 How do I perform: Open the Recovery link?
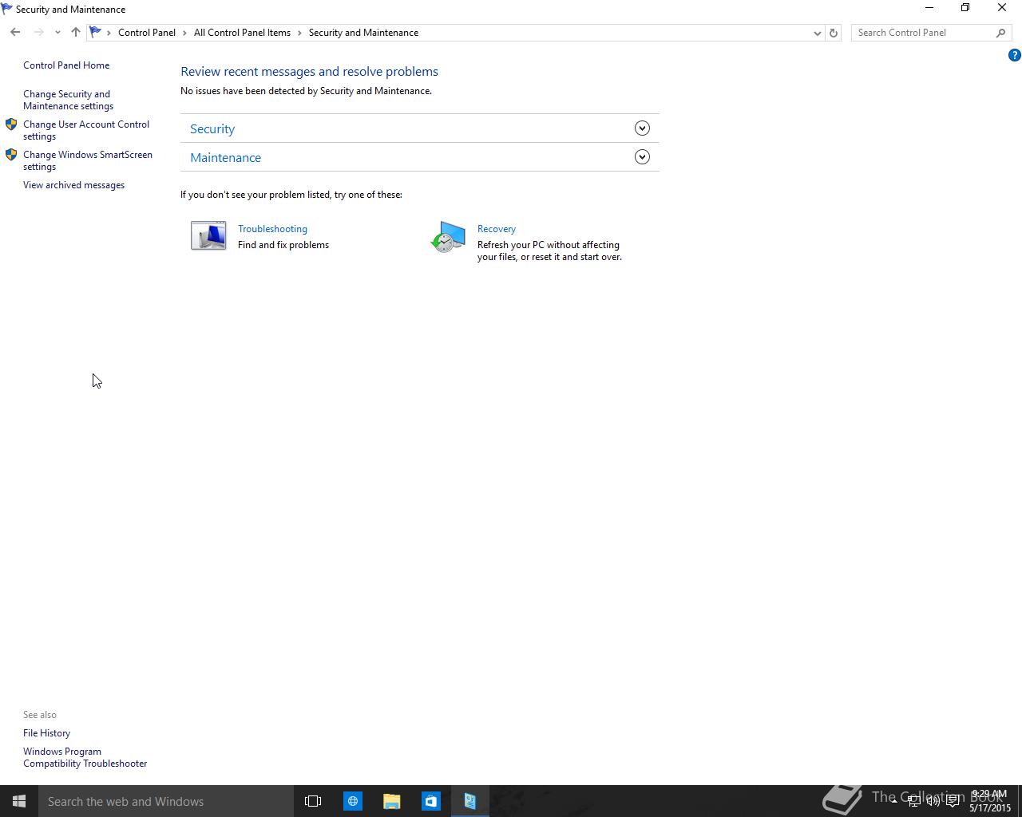(x=497, y=229)
